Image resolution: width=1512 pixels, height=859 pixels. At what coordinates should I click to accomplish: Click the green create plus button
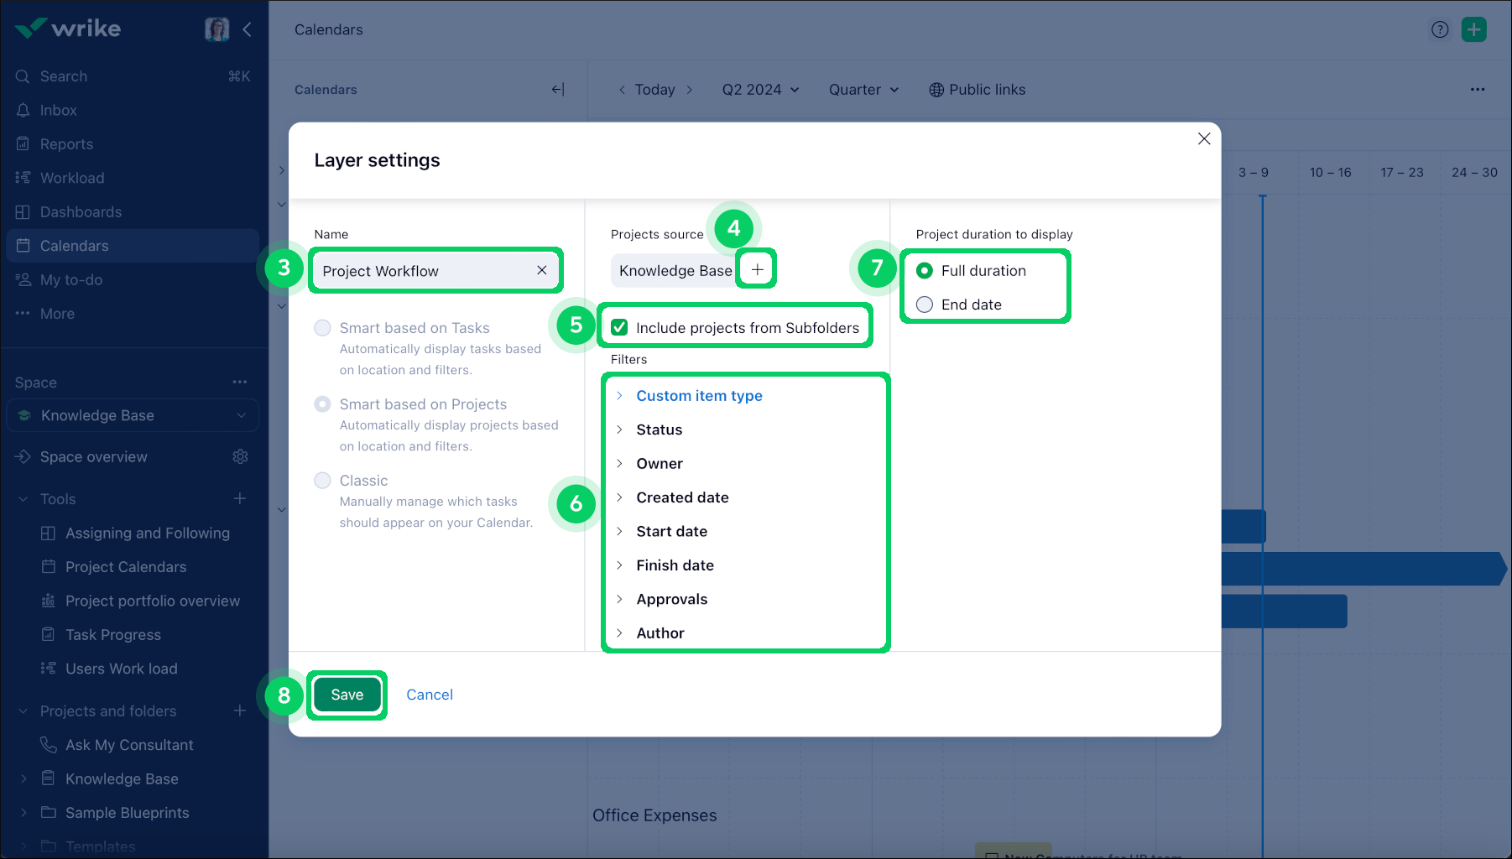(1473, 29)
